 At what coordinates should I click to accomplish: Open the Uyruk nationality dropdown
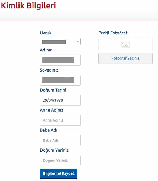pos(60,41)
